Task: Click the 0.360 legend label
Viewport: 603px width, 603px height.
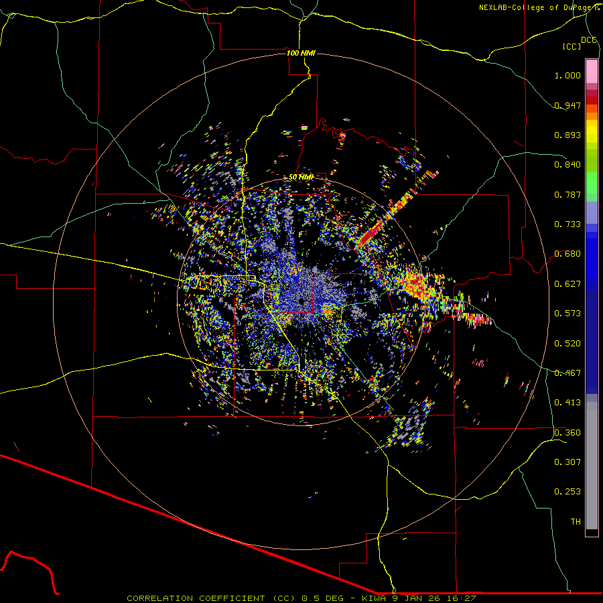Action: [x=567, y=433]
